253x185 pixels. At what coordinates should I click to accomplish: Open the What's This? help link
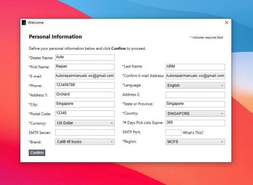coord(193,133)
